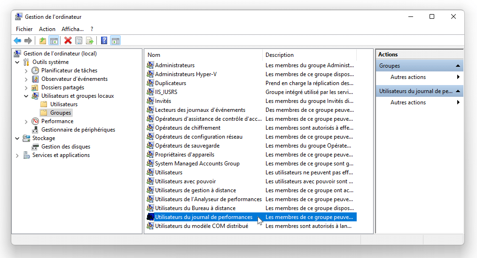Click the blue Back arrow in toolbar
The image size is (477, 258).
(17, 41)
